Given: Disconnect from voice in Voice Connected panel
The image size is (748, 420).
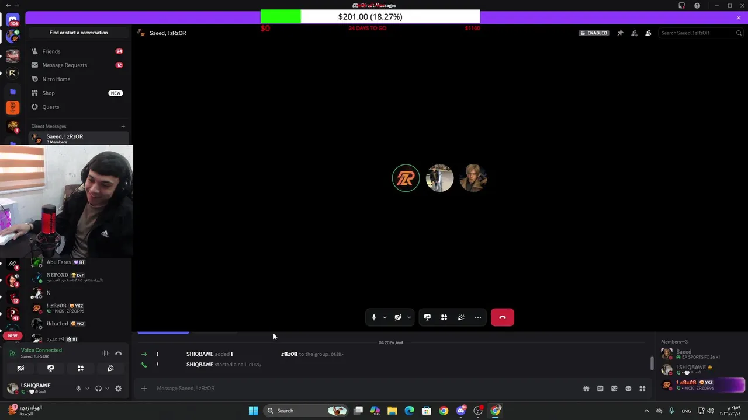Looking at the screenshot, I should 118,353.
